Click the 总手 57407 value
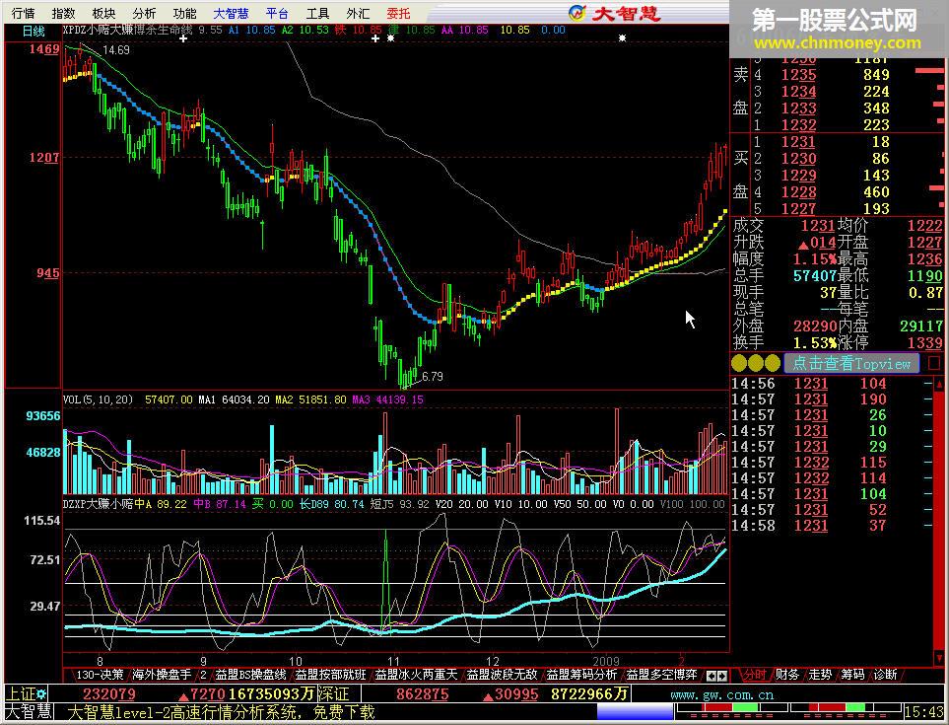The width and height of the screenshot is (949, 725). point(815,276)
